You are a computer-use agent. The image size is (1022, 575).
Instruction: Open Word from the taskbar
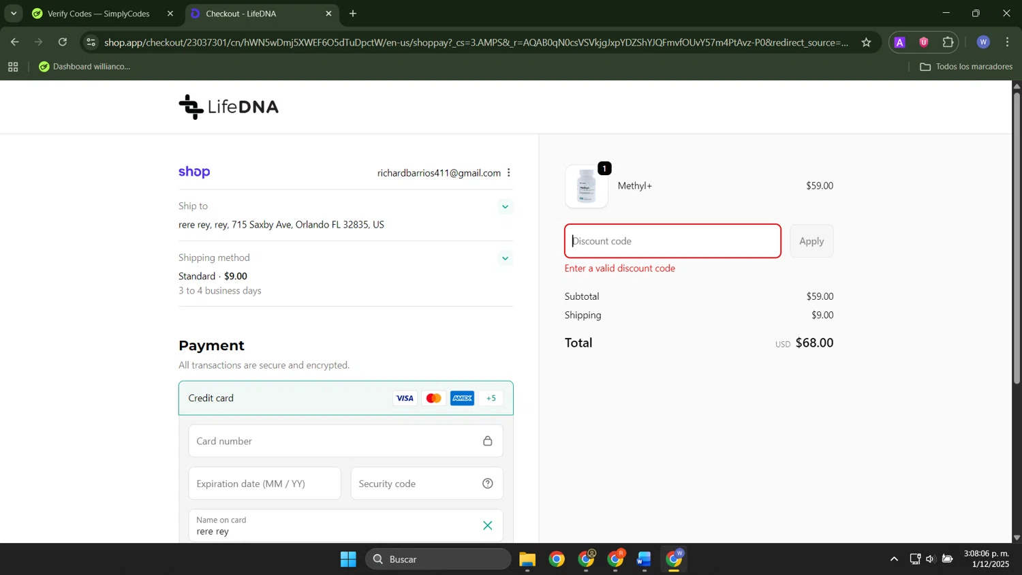coord(645,559)
